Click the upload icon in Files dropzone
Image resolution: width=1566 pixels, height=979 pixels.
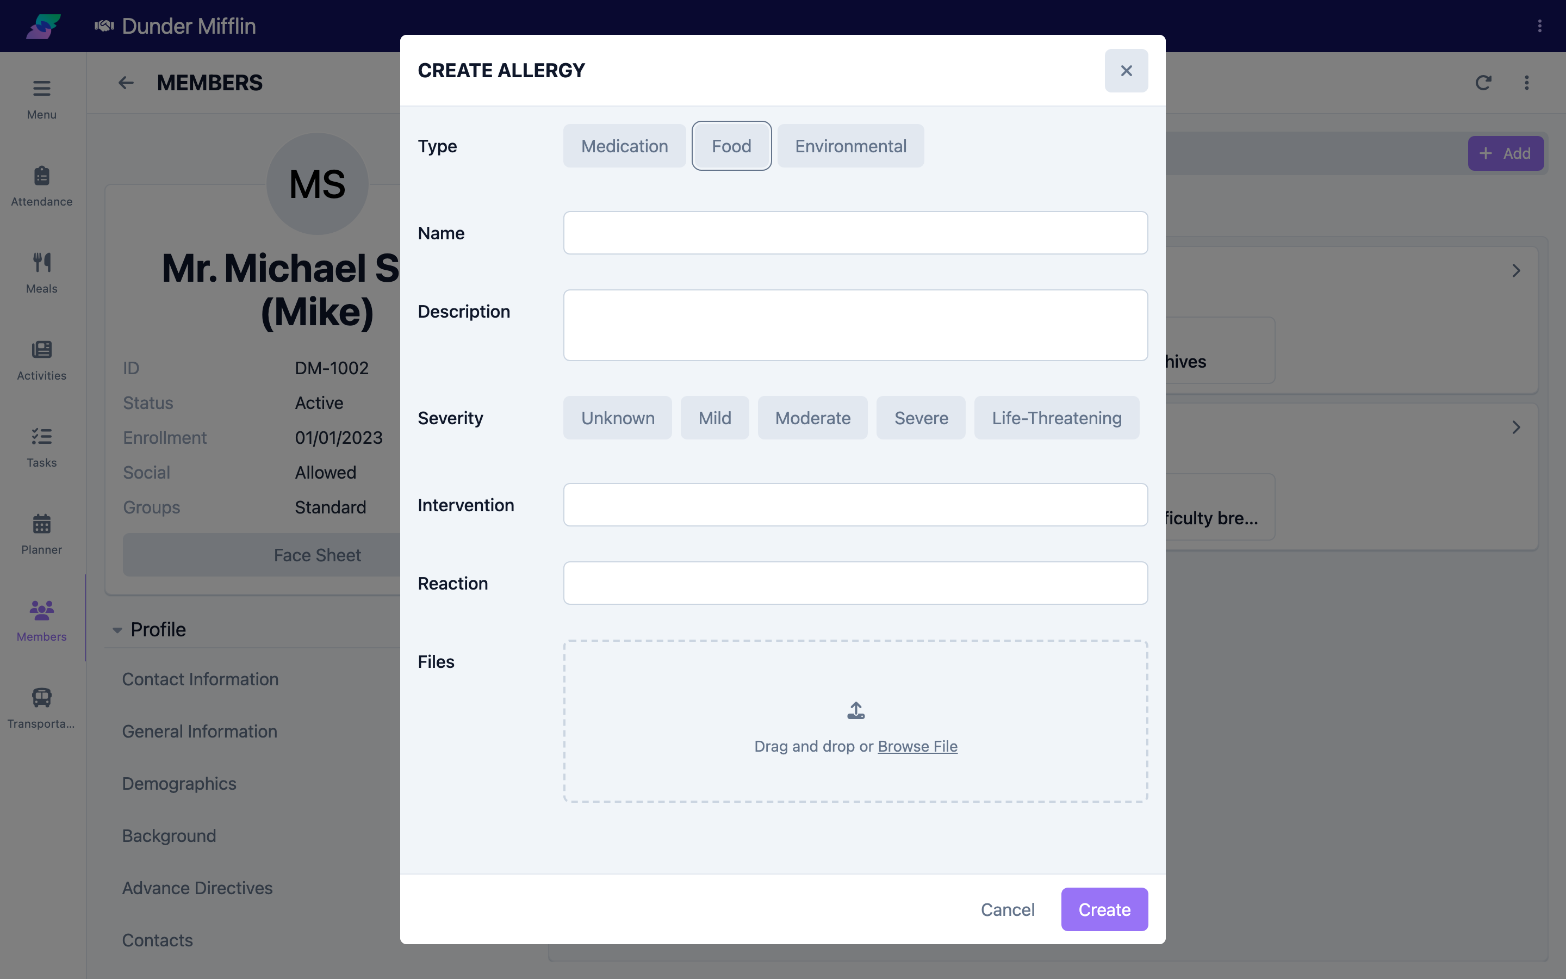pyautogui.click(x=855, y=711)
